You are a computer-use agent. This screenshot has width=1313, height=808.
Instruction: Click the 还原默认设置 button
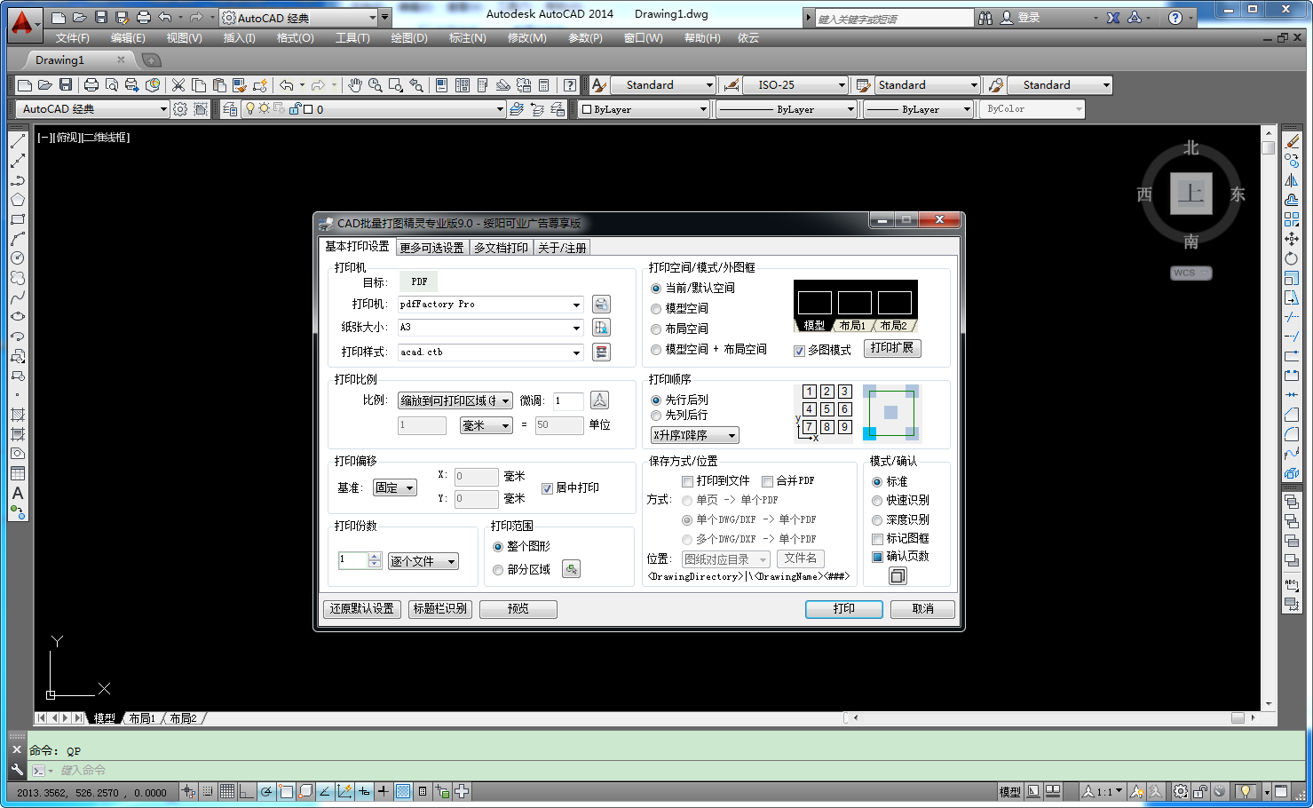coord(362,609)
